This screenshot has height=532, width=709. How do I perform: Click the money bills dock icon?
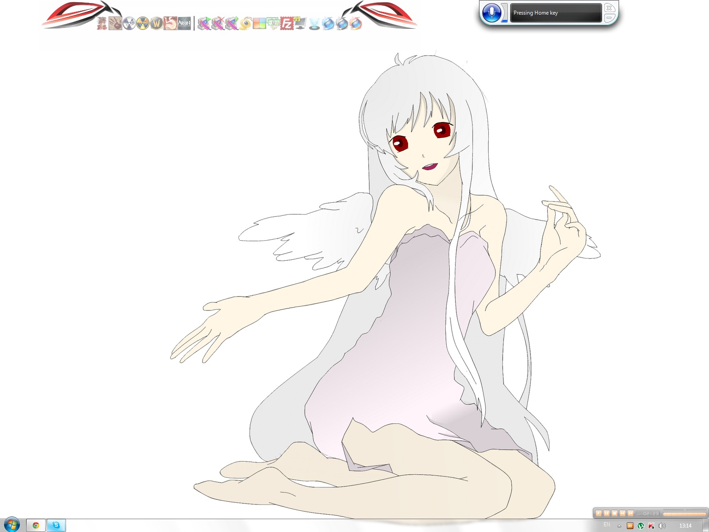273,23
